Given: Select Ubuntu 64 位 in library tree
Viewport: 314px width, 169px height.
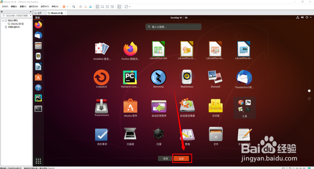Looking at the screenshot, I should 17,24.
